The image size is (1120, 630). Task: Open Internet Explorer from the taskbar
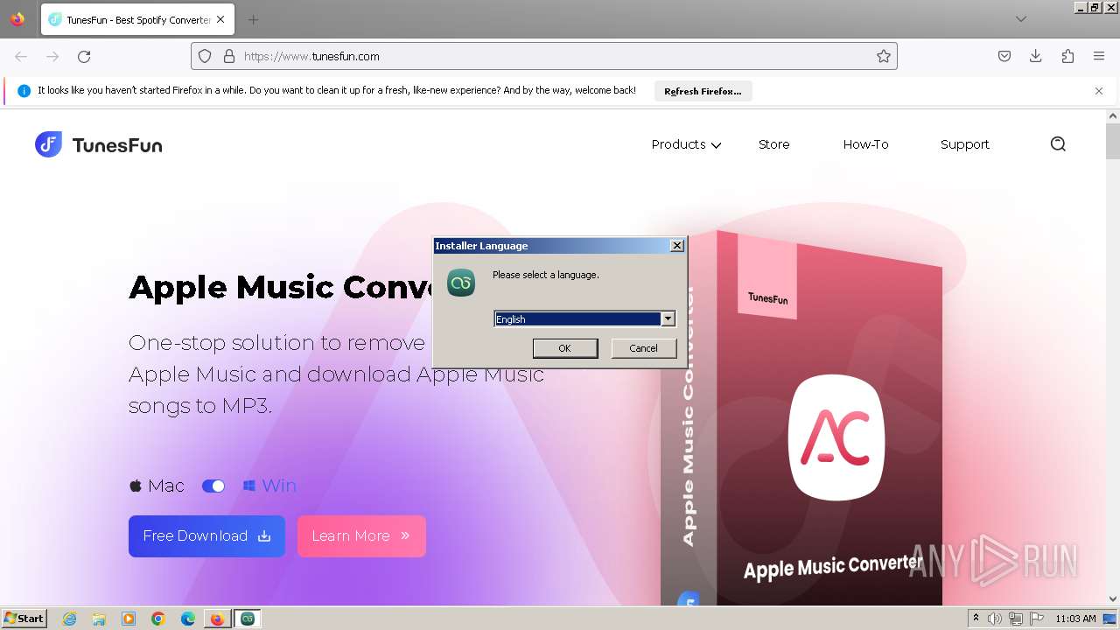[69, 619]
